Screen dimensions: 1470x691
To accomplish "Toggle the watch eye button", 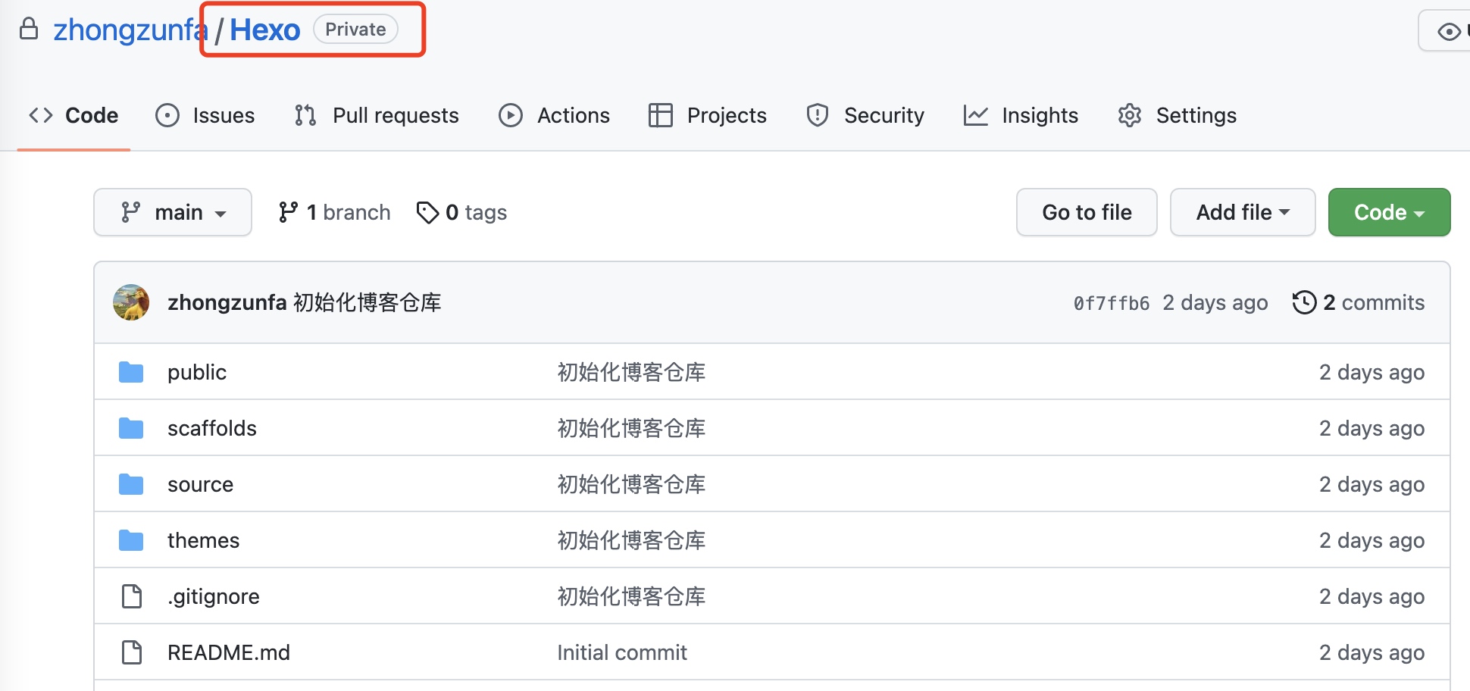I will (1448, 32).
